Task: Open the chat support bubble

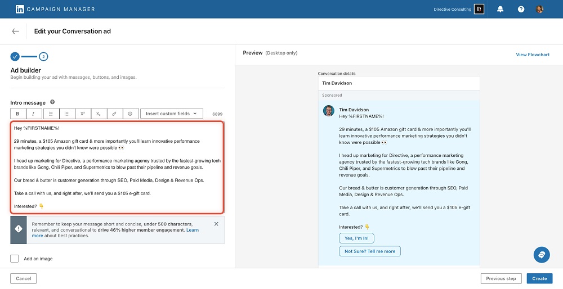Action: (x=542, y=255)
